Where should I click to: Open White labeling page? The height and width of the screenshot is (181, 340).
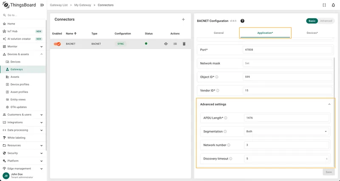[x=23, y=137]
